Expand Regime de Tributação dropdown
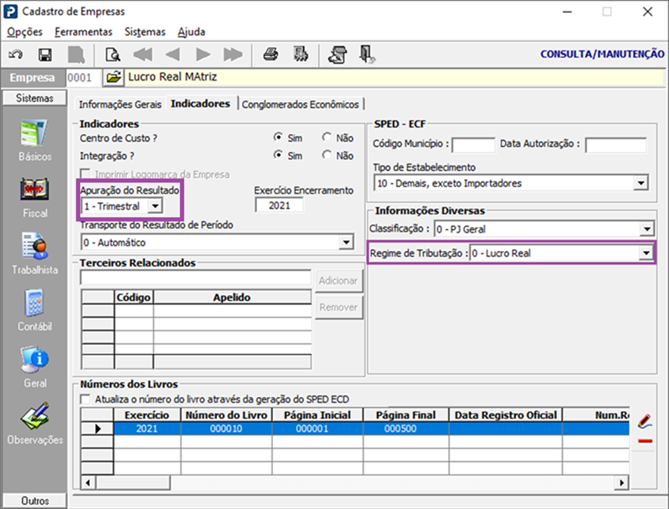Screen dimensions: 669x509 coord(646,253)
